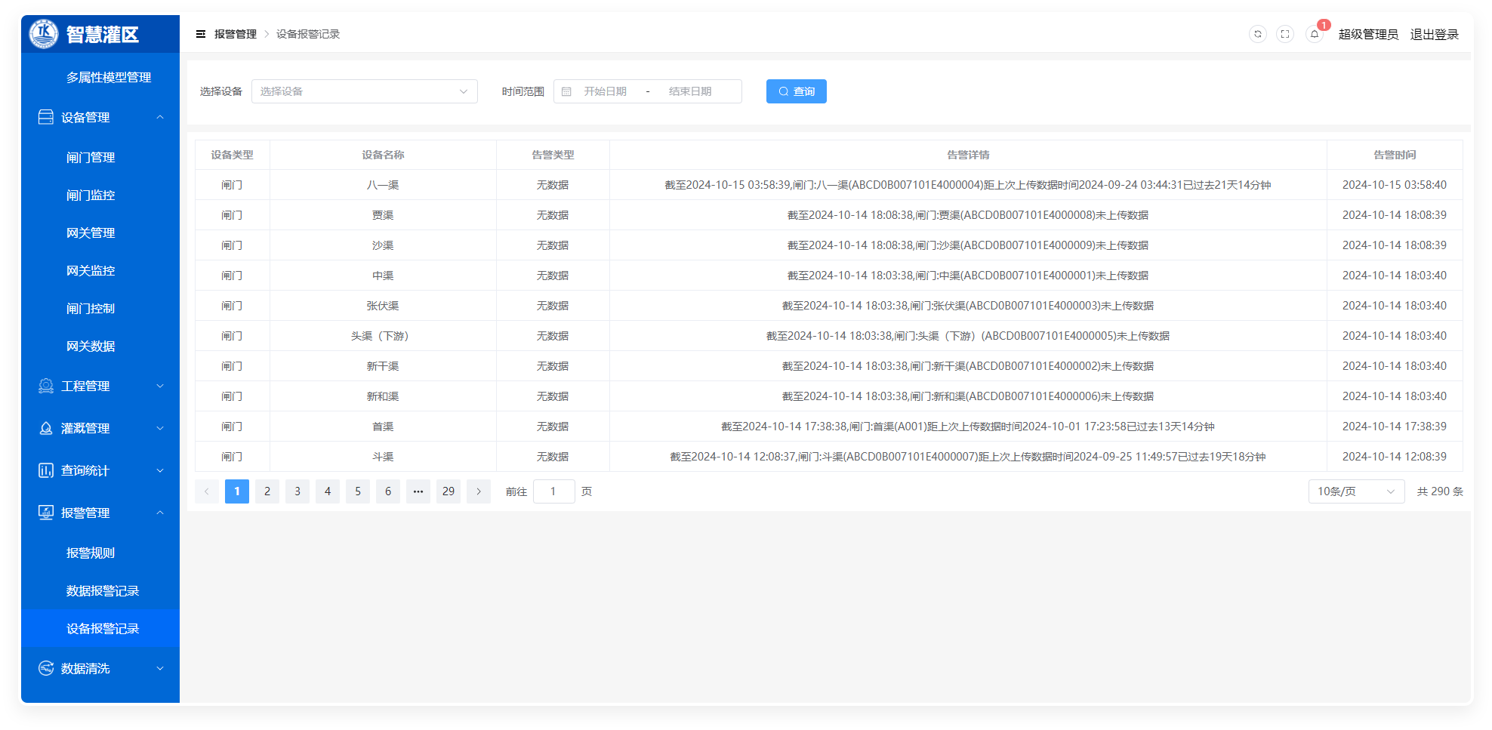Viewport: 1492px width, 730px height.
Task: Open 数据报警记录 menu item
Action: [103, 590]
